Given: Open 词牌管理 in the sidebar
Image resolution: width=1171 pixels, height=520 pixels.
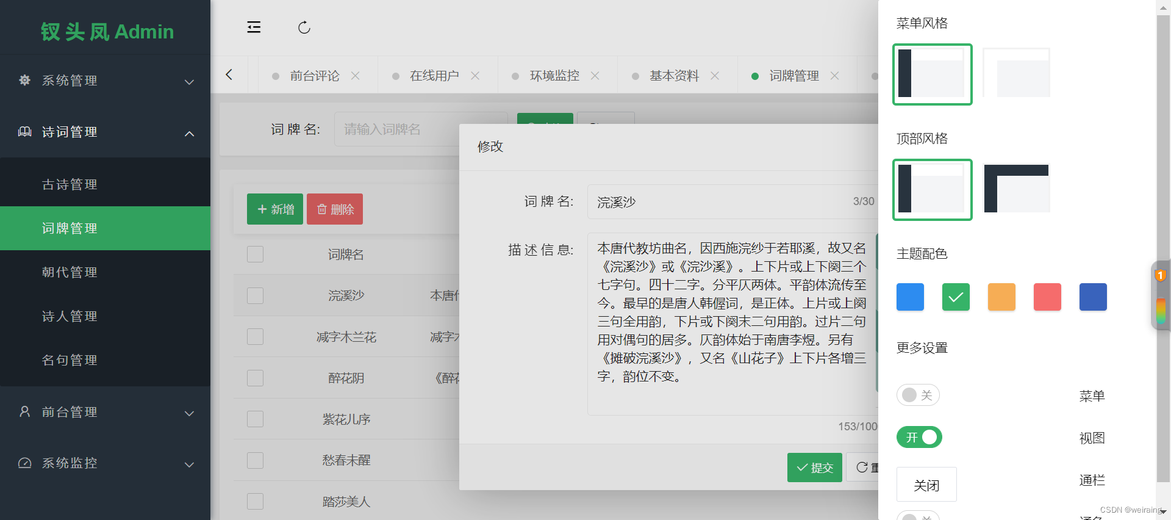Looking at the screenshot, I should 105,228.
